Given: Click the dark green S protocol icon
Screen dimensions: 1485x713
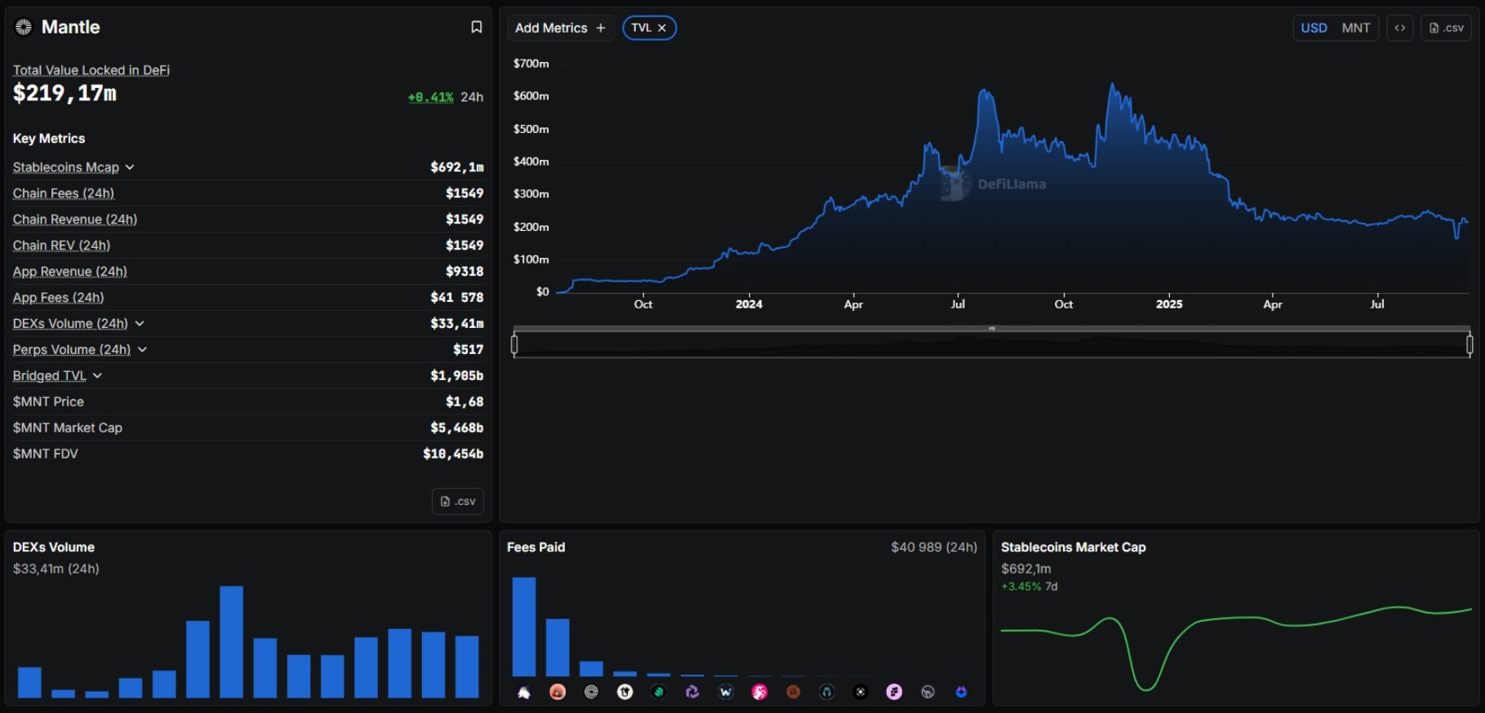Looking at the screenshot, I should (659, 692).
